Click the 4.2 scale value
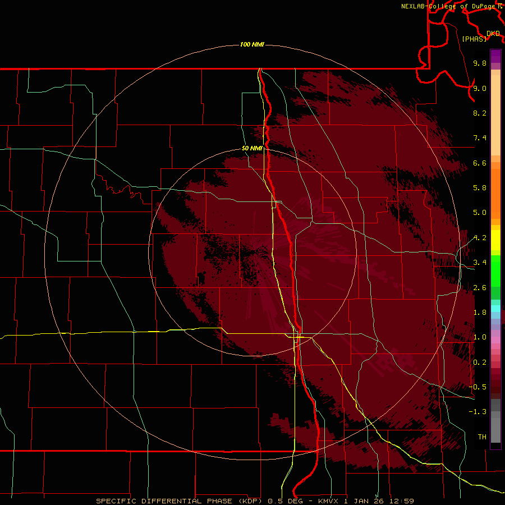This screenshot has height=505, width=505. [x=480, y=238]
